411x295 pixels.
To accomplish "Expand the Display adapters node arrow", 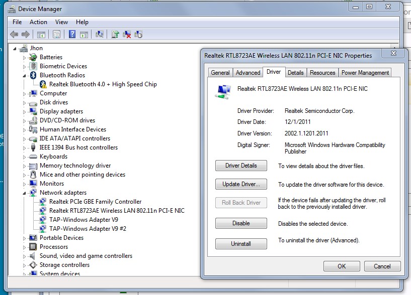I will [x=24, y=112].
